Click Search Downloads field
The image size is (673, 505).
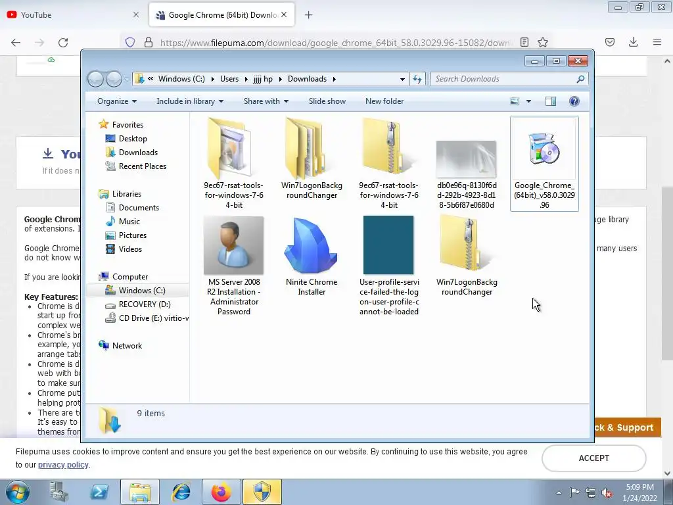tap(509, 79)
